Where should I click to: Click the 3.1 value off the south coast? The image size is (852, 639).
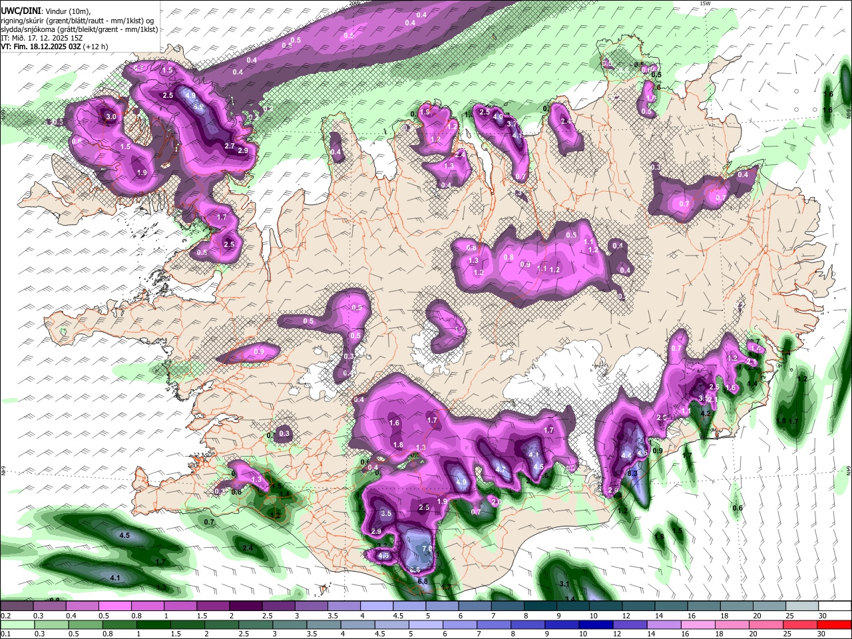click(x=564, y=584)
